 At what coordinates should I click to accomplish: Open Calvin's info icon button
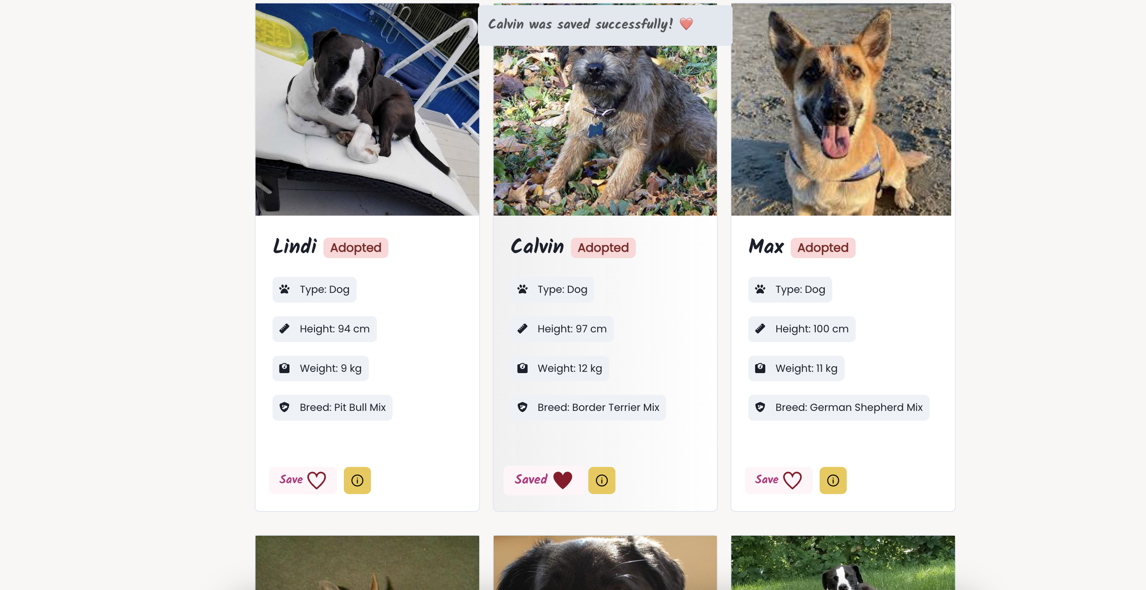[601, 480]
